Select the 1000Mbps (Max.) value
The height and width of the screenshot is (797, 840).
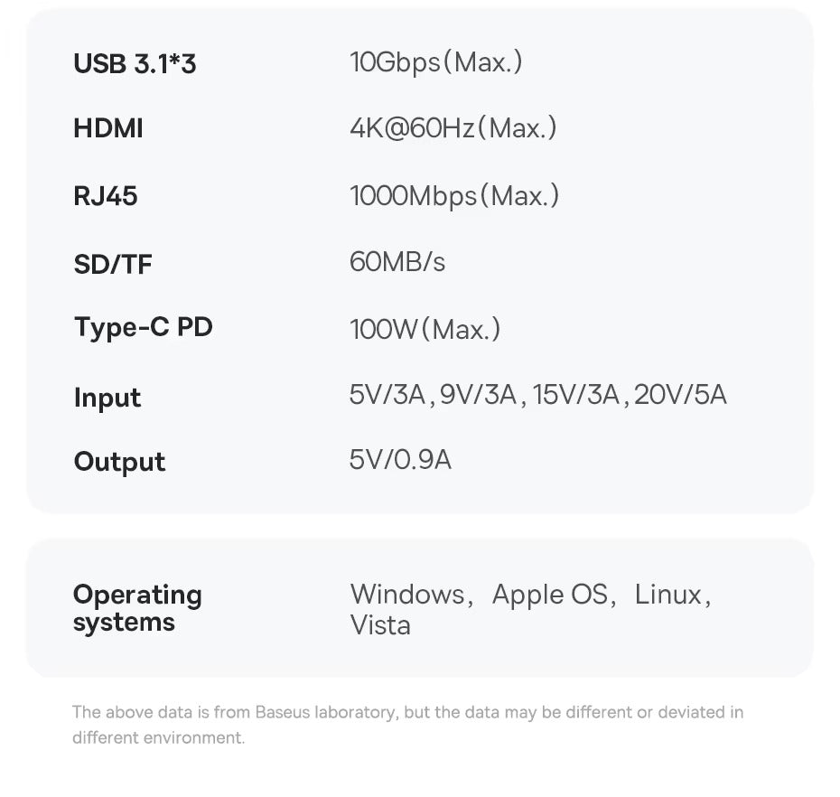[x=454, y=195]
